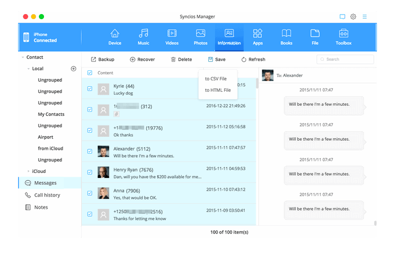This screenshot has height=264, width=395.
Task: Open the settings gear in title bar
Action: pos(353,17)
